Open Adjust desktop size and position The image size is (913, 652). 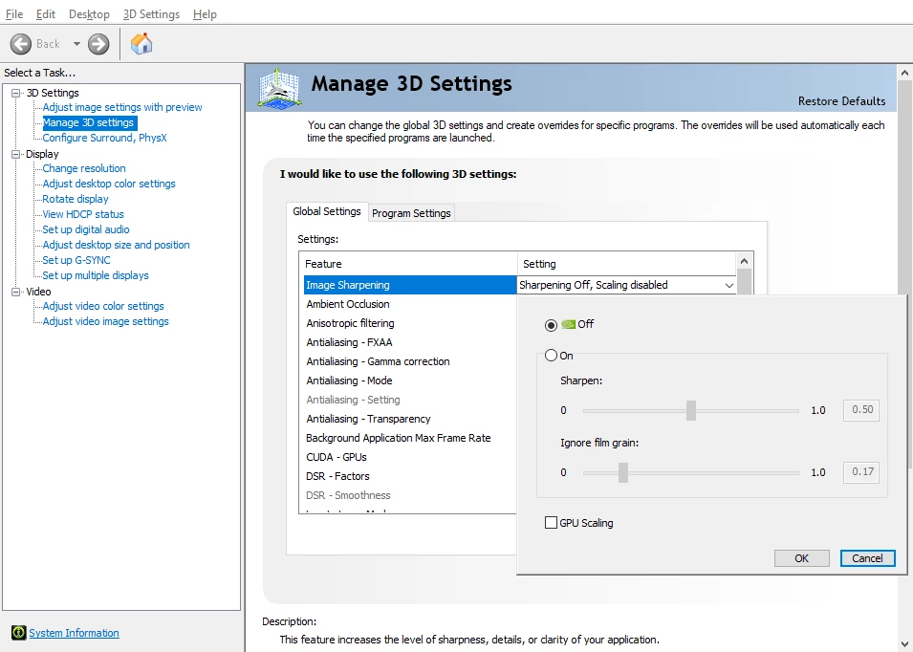tap(116, 245)
